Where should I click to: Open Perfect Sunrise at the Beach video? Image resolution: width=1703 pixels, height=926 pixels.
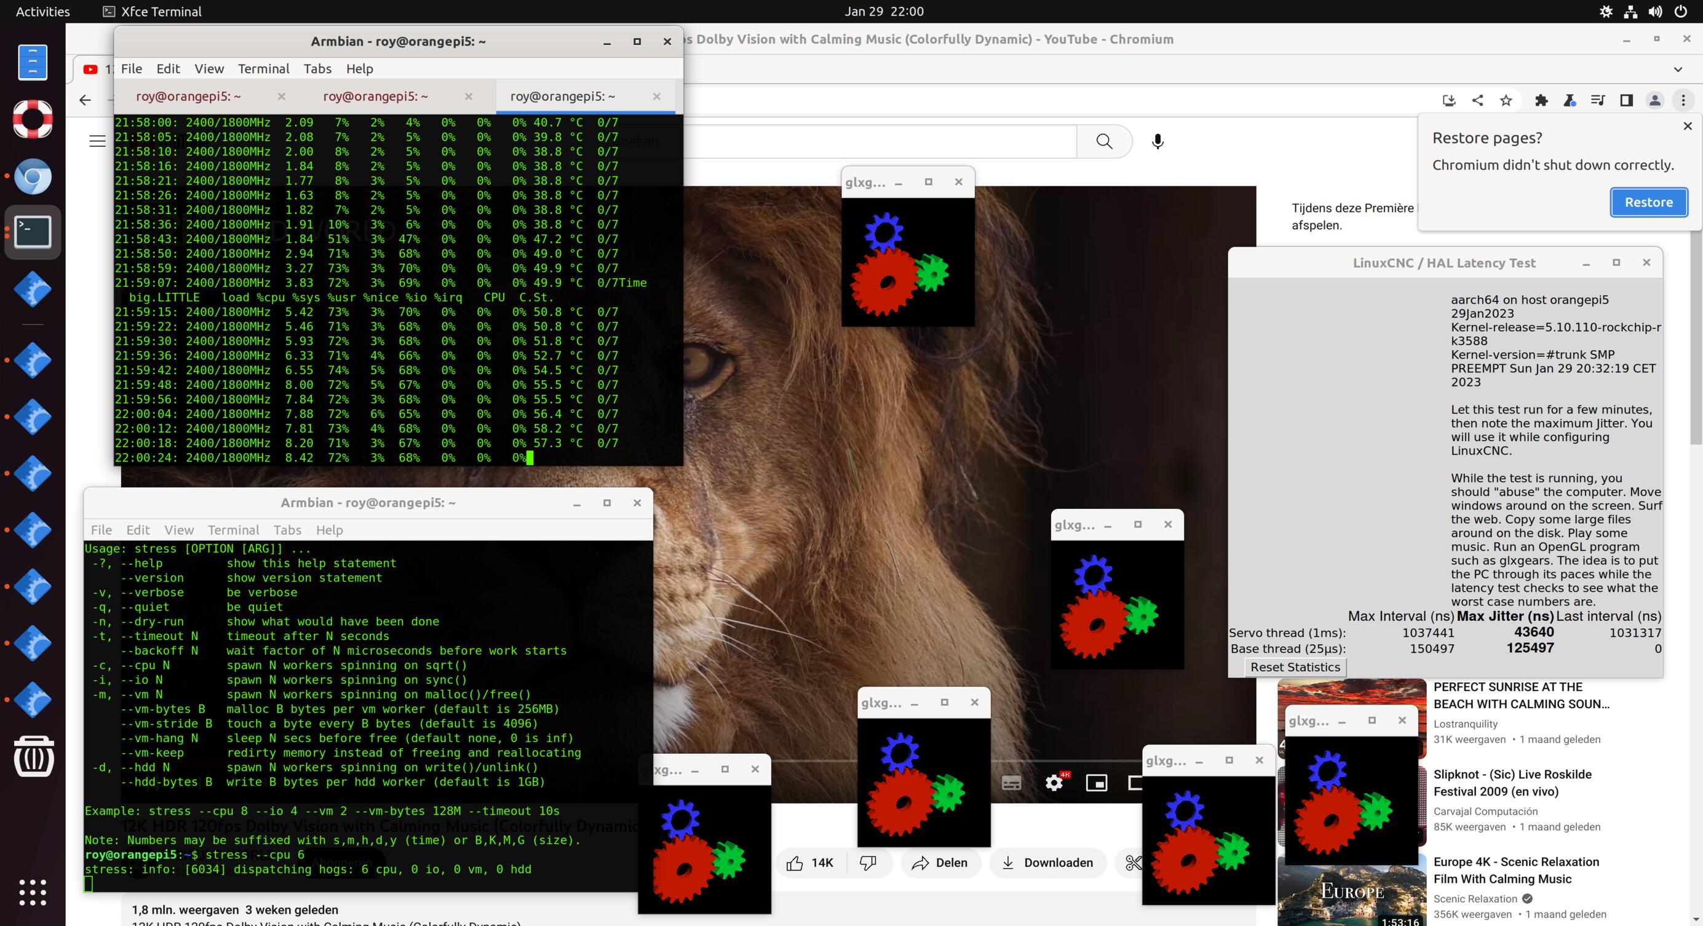(1521, 695)
